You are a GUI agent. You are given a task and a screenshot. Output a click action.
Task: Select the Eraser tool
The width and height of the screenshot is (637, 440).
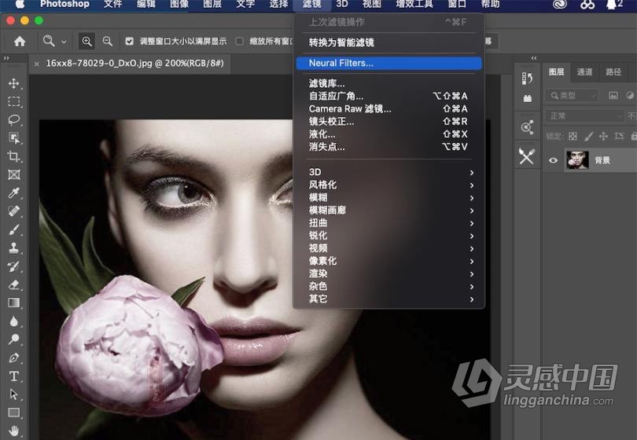(14, 284)
